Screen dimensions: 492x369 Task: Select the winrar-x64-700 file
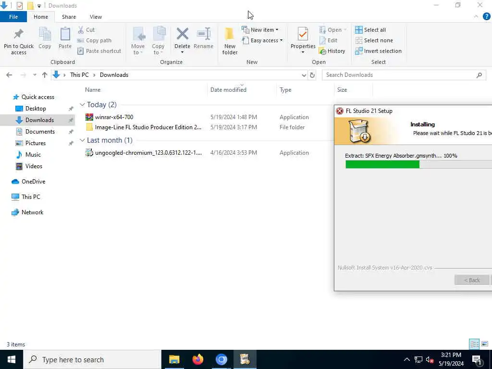[x=114, y=117]
